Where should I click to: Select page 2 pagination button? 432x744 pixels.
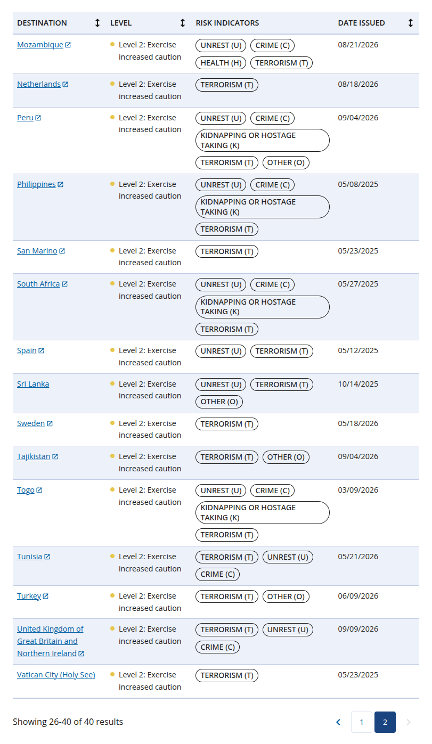385,722
